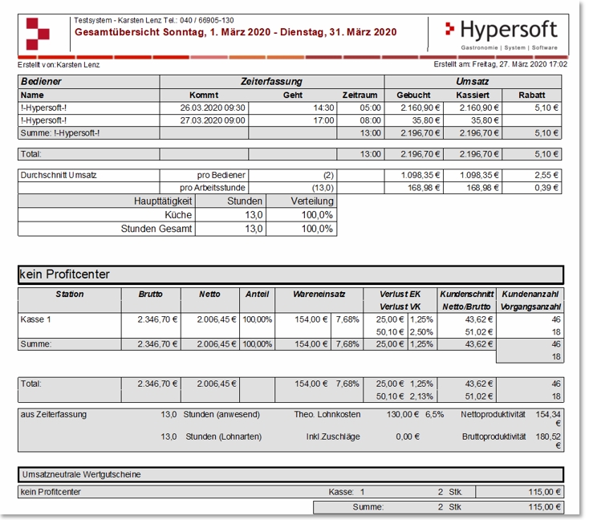Click the 17:00 Geht time
This screenshot has height=520, width=589.
click(323, 120)
